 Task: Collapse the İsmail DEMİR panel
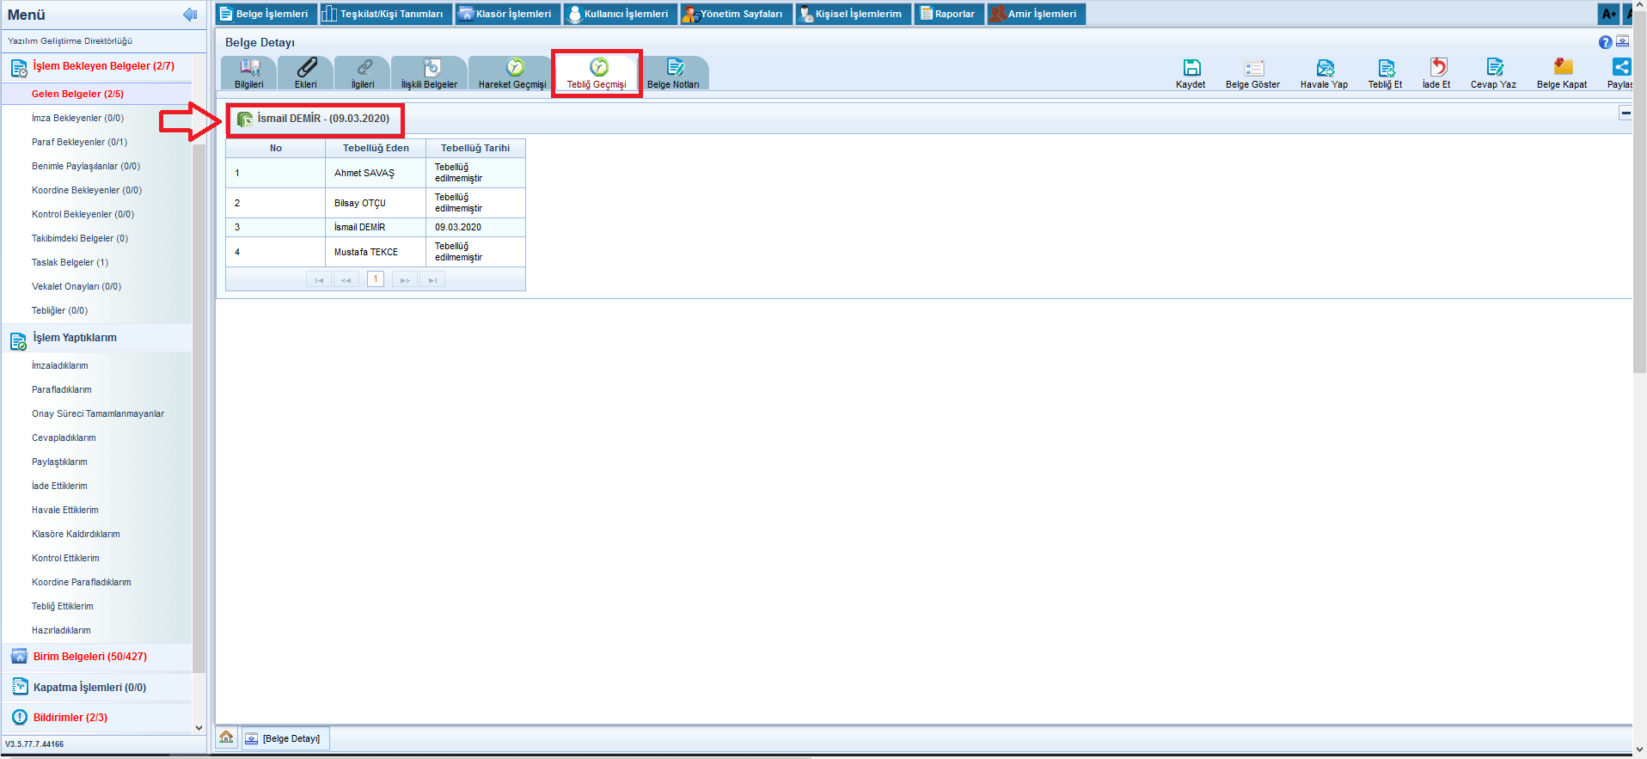[x=1626, y=113]
